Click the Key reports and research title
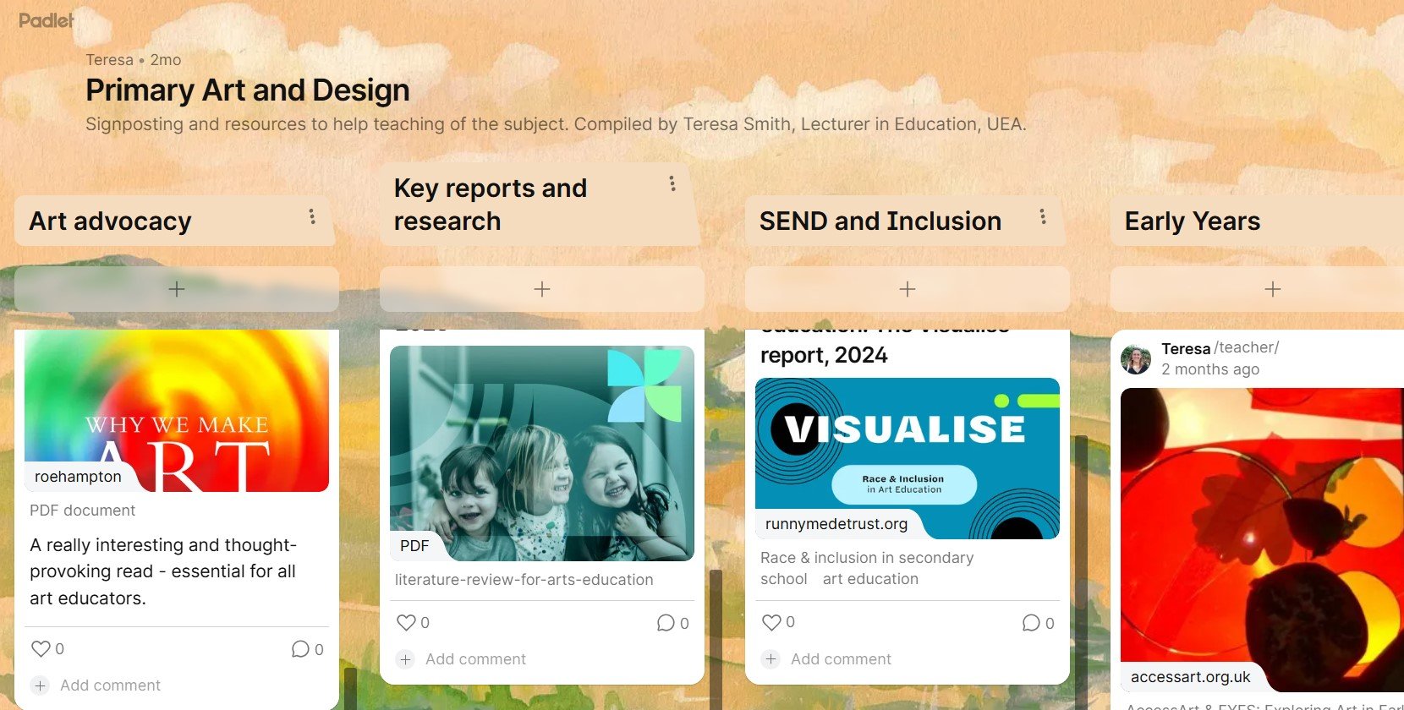Screen dimensions: 1404x710 [x=491, y=205]
